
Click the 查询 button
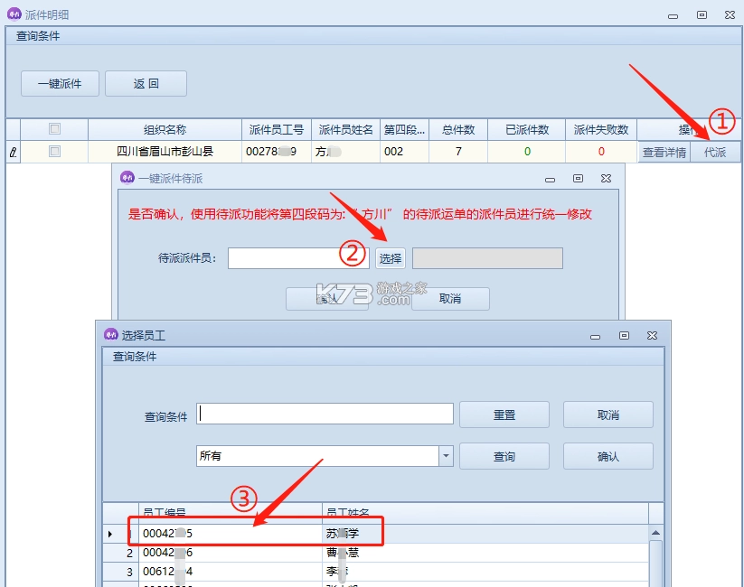[504, 456]
